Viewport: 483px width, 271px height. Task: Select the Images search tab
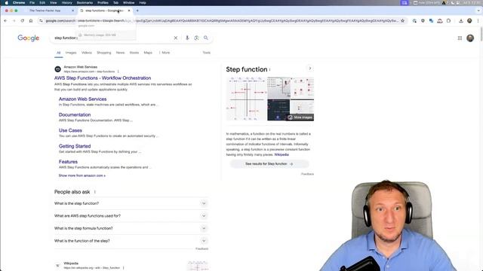click(71, 53)
